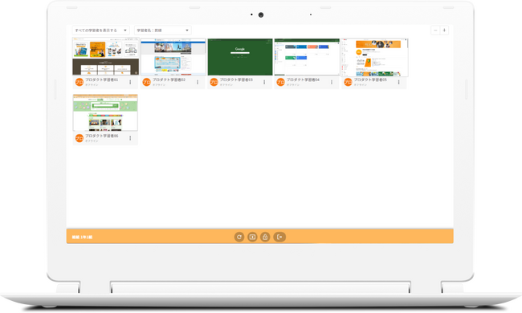Open three-dot menu for プロダクト学習者04
Viewport: 522px width, 313px height.
(332, 82)
